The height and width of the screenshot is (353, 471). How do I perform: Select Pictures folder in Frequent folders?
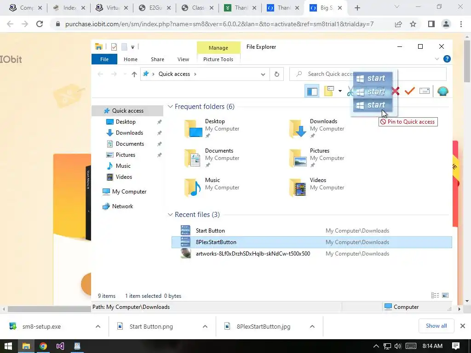[x=316, y=158]
